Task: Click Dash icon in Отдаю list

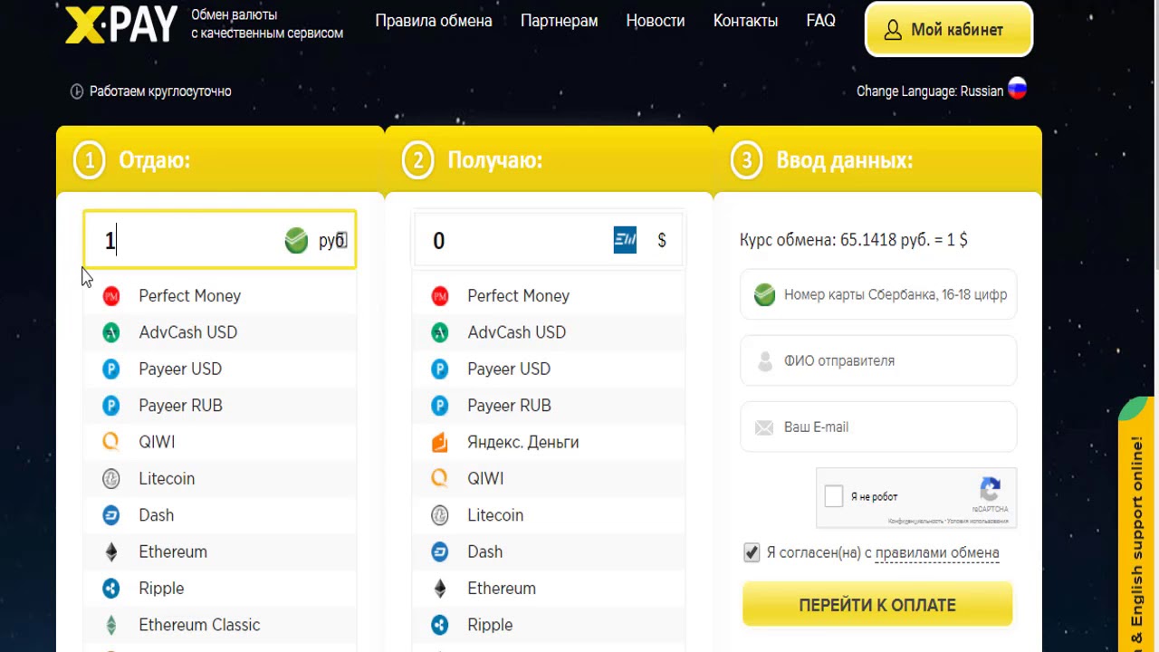Action: click(111, 515)
